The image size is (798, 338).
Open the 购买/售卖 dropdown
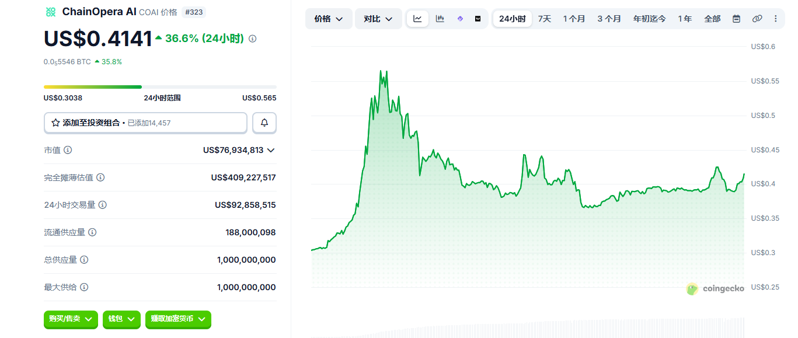tap(71, 319)
